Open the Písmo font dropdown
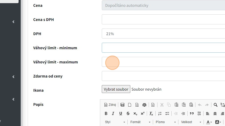Image resolution: width=225 pixels, height=126 pixels. pos(166,122)
